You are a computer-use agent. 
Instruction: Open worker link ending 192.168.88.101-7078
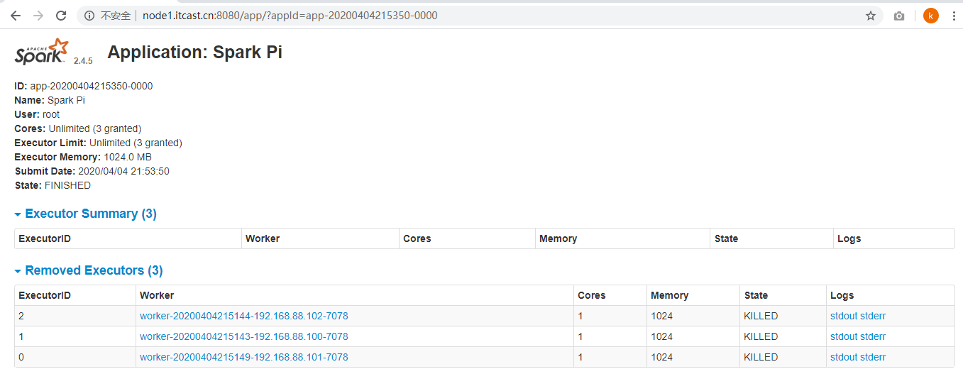244,357
